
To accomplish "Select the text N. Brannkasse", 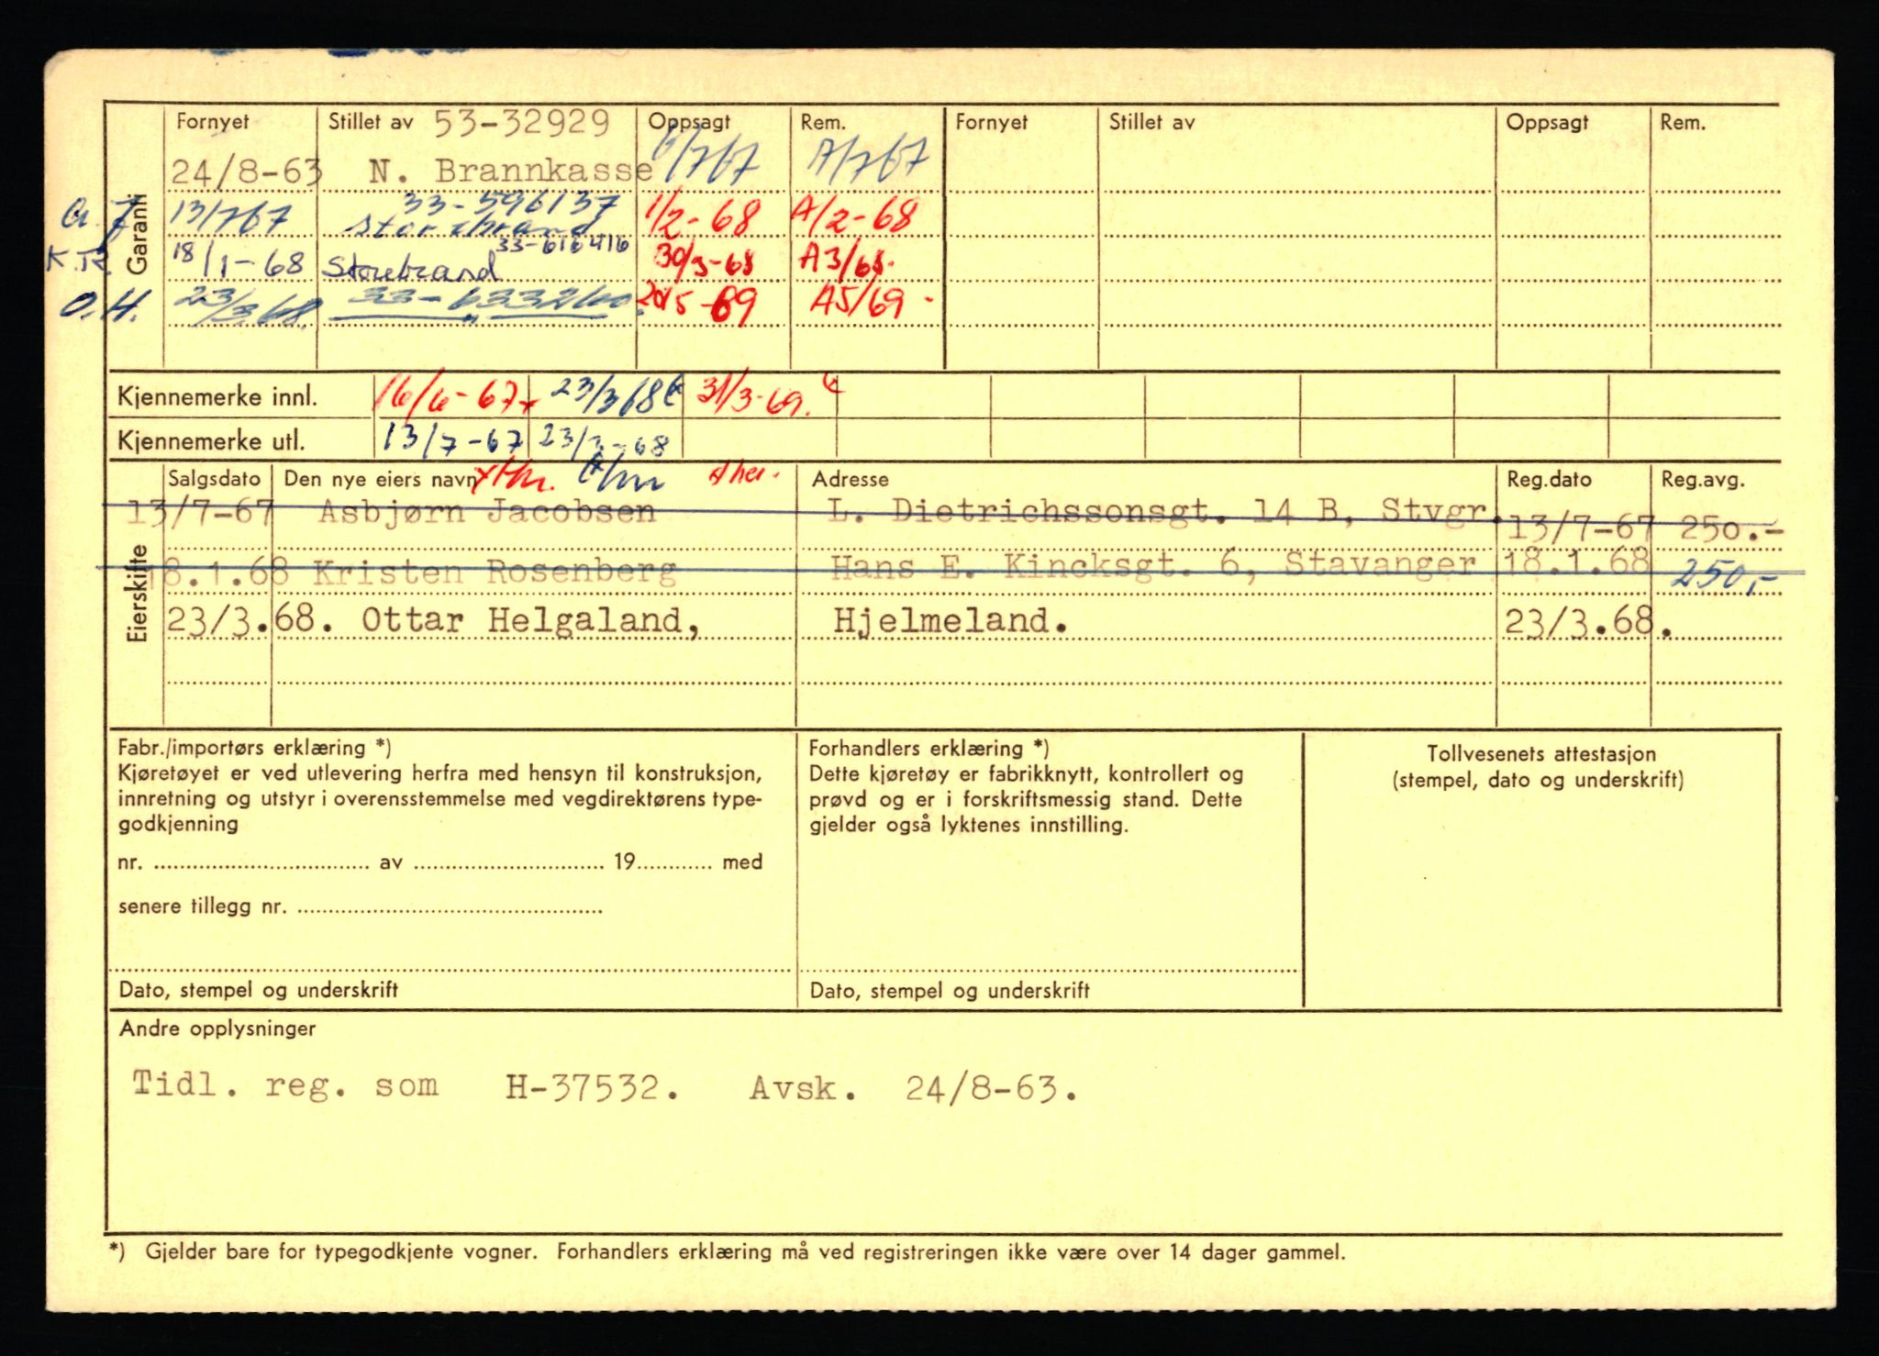I will pos(511,170).
